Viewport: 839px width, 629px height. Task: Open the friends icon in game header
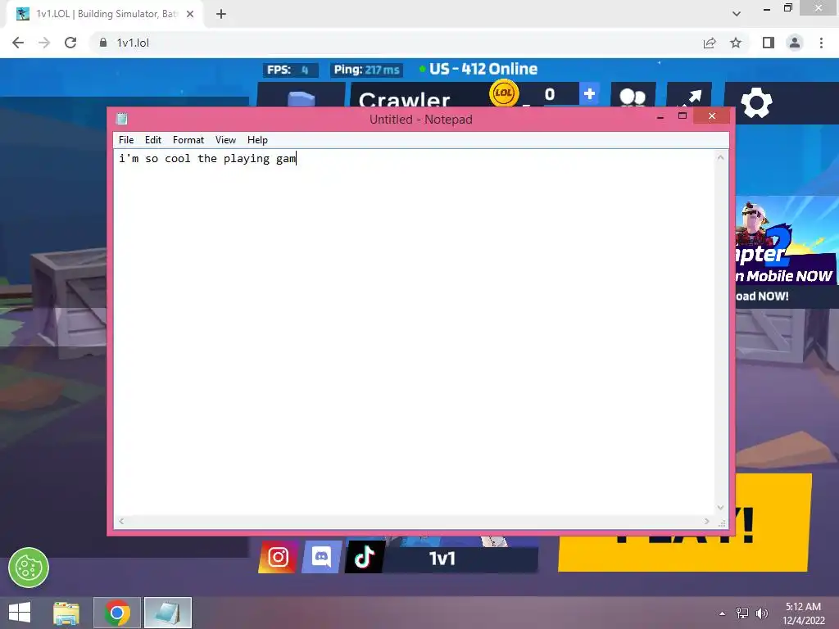tap(633, 95)
